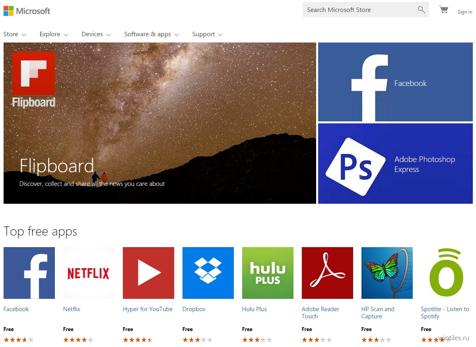Image resolution: width=476 pixels, height=347 pixels.
Task: Click the Free price under Hulu Plus
Action: tap(247, 329)
